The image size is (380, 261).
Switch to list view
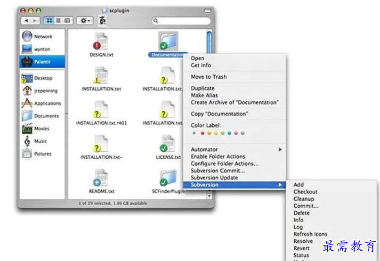click(x=58, y=21)
